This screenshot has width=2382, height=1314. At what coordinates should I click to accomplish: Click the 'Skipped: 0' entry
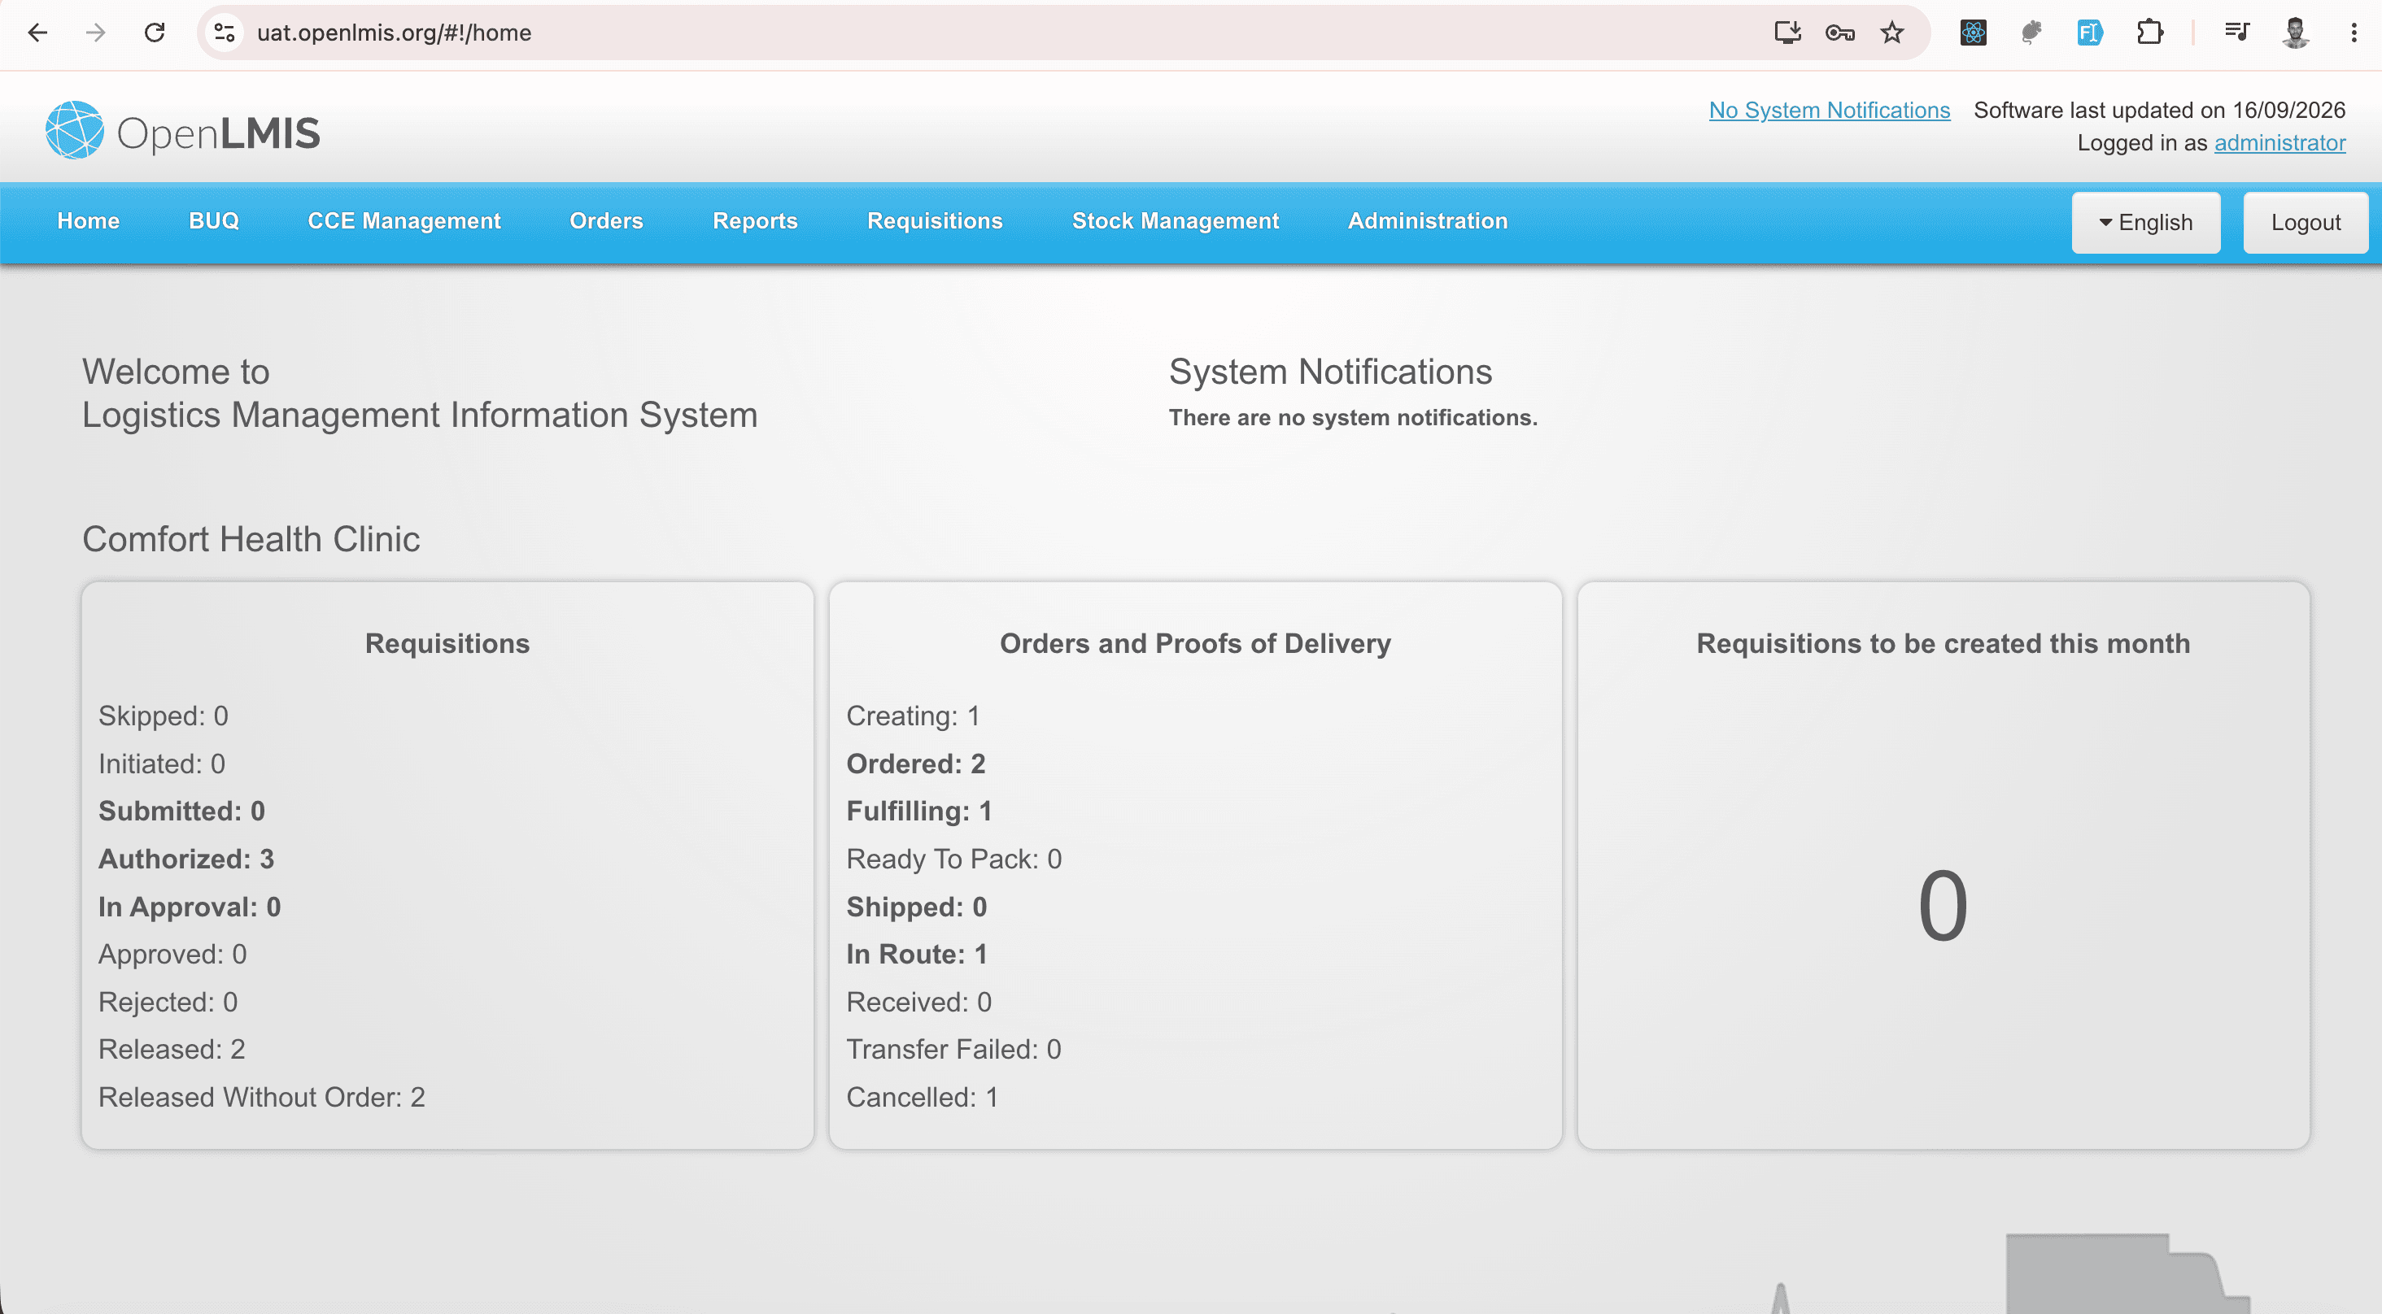click(163, 716)
